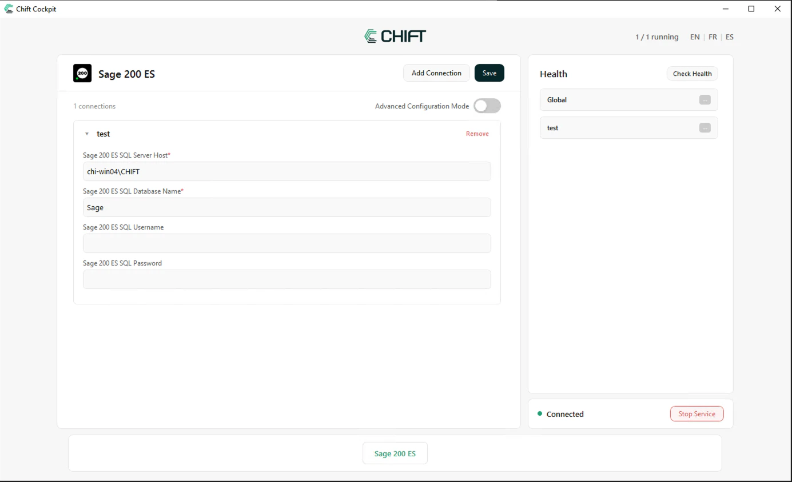Click the CHIFT logo in header
The height and width of the screenshot is (482, 792).
tap(395, 36)
